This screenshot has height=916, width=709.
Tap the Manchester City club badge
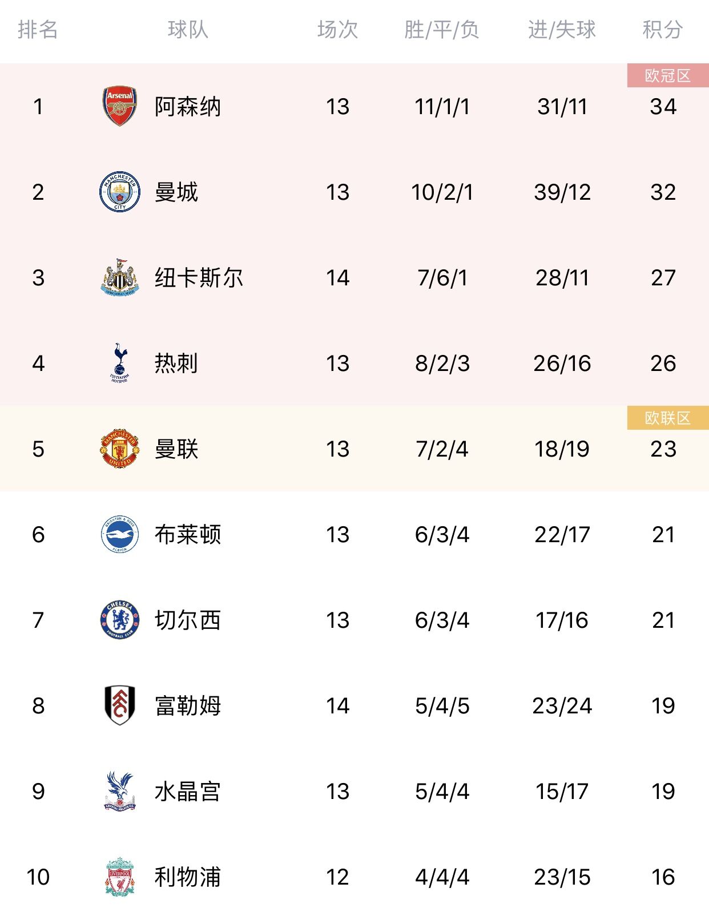(120, 192)
